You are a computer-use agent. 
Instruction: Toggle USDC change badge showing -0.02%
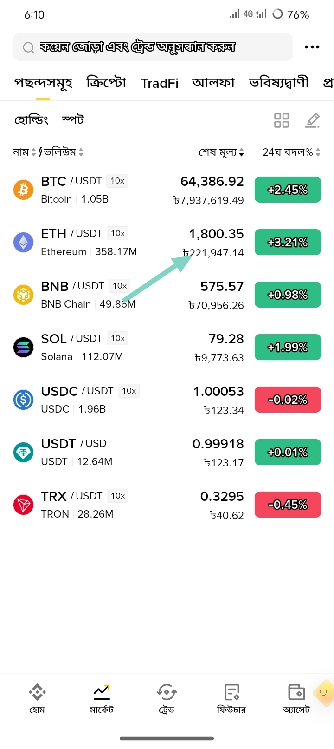[288, 400]
